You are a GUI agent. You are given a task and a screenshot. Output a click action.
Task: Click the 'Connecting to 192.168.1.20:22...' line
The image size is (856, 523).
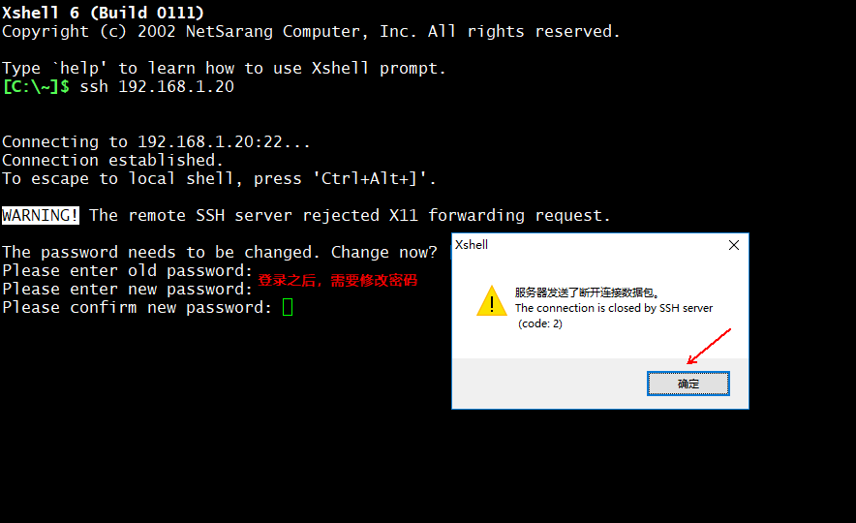(156, 141)
